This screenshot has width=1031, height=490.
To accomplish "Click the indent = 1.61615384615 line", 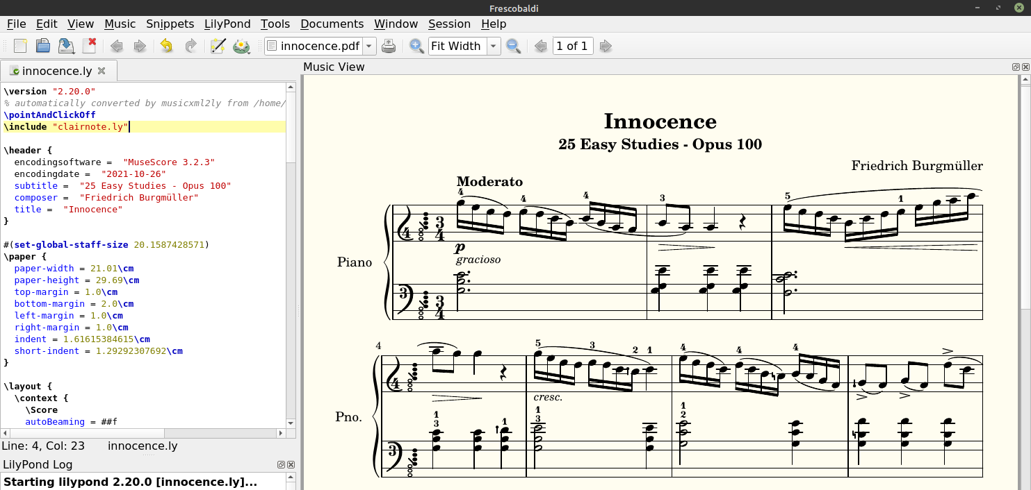I will (x=82, y=339).
